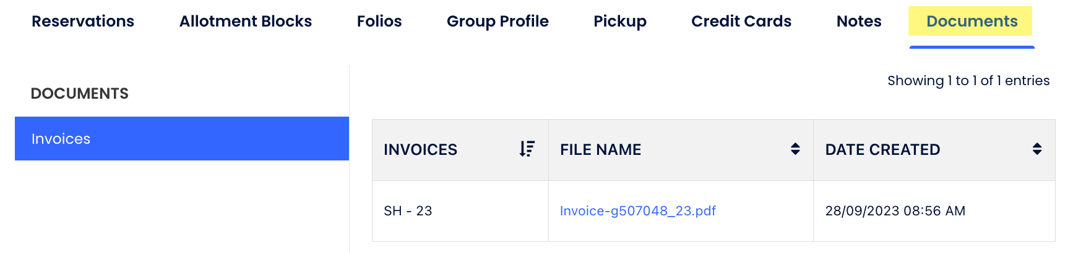Open the Invoice-g507048_23.pdf link

click(x=638, y=211)
